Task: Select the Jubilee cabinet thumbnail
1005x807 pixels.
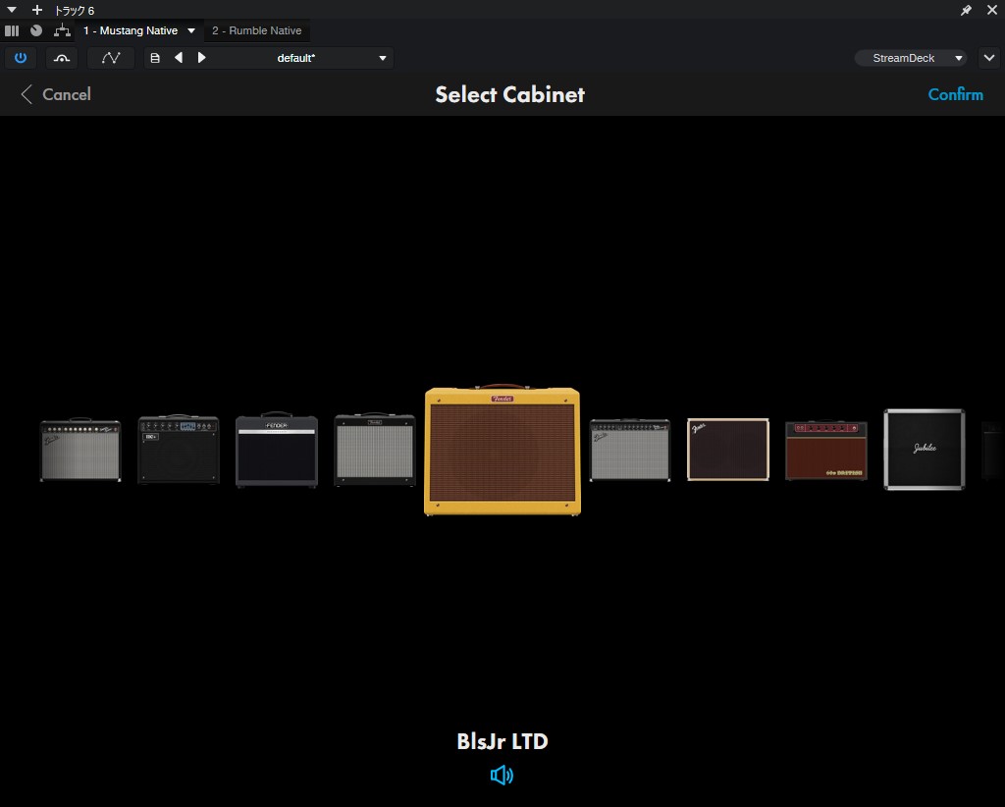Action: tap(924, 450)
